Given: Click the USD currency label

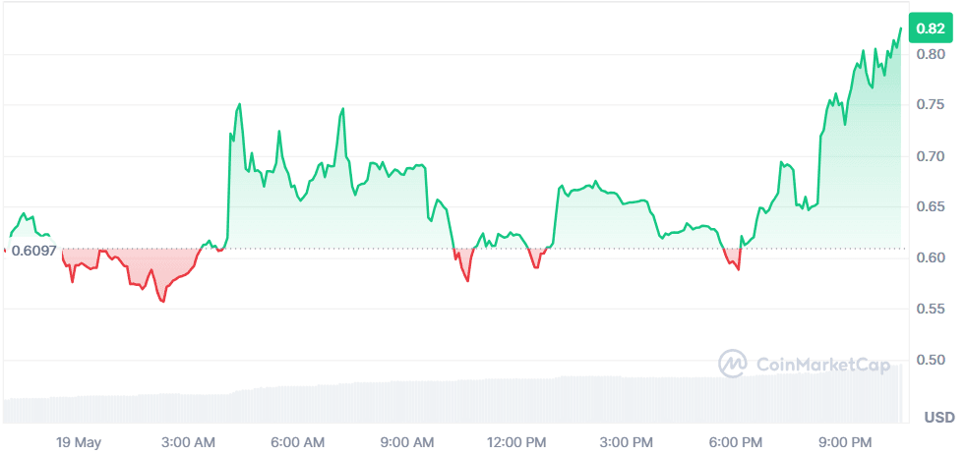Looking at the screenshot, I should 938,418.
